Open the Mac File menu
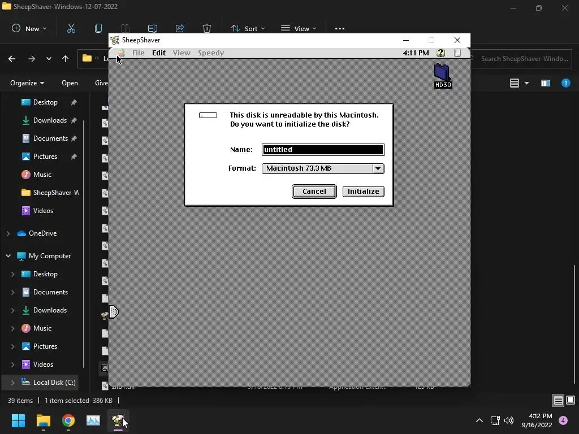 click(x=138, y=53)
